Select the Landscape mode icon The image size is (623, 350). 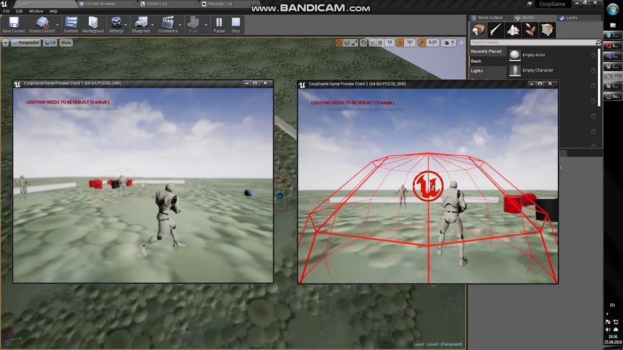point(513,30)
